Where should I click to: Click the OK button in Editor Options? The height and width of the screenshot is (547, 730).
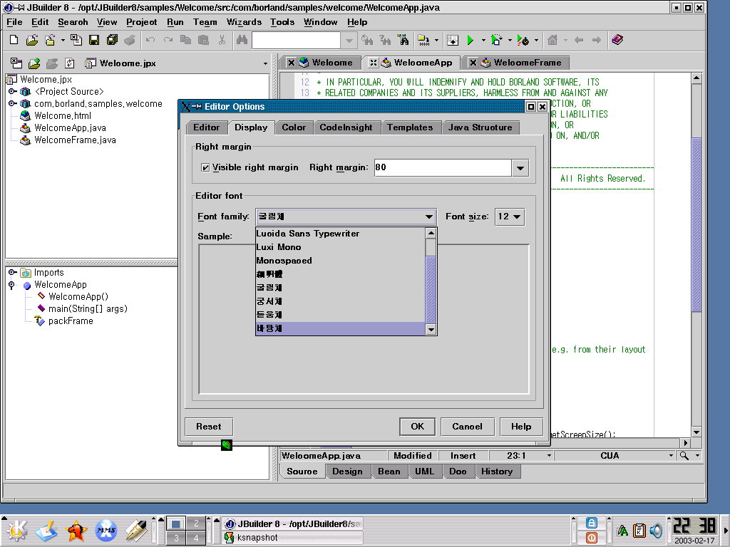pyautogui.click(x=417, y=427)
